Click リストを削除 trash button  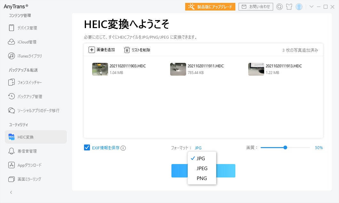click(x=137, y=50)
